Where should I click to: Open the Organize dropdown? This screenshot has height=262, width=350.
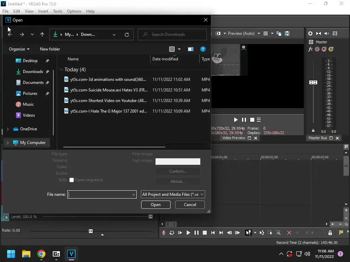(x=19, y=49)
